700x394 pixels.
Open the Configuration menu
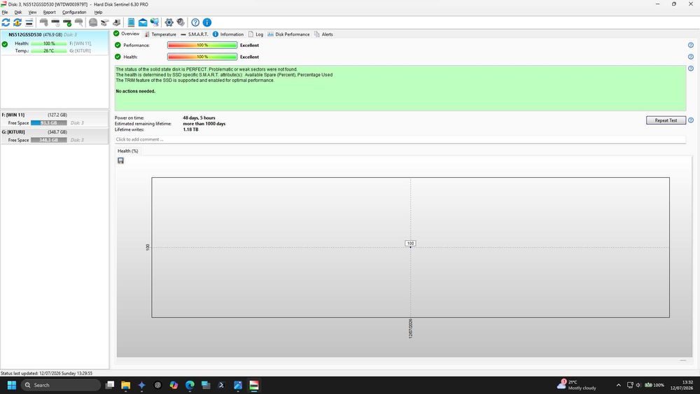pos(74,12)
